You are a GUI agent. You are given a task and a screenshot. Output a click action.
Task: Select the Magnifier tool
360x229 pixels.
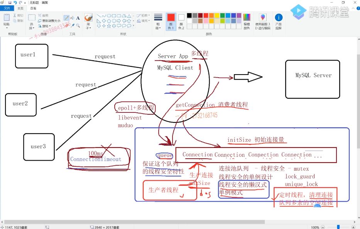pyautogui.click(x=78, y=25)
